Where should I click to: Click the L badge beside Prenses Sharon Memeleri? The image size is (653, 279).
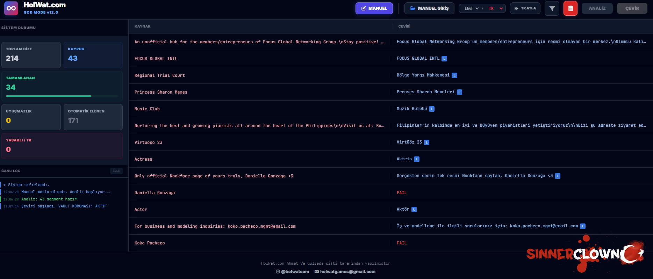click(x=459, y=92)
